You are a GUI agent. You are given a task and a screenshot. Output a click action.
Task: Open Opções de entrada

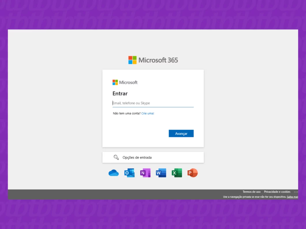[x=153, y=157]
